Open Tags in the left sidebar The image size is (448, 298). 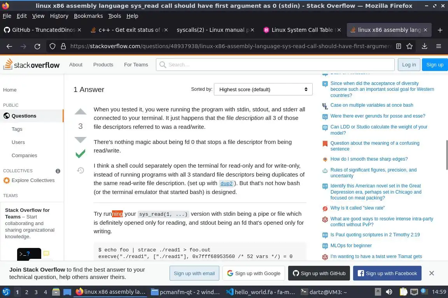click(x=17, y=129)
